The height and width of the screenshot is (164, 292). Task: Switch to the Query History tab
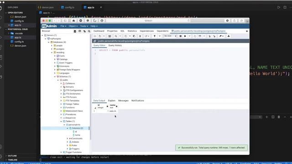point(115,46)
